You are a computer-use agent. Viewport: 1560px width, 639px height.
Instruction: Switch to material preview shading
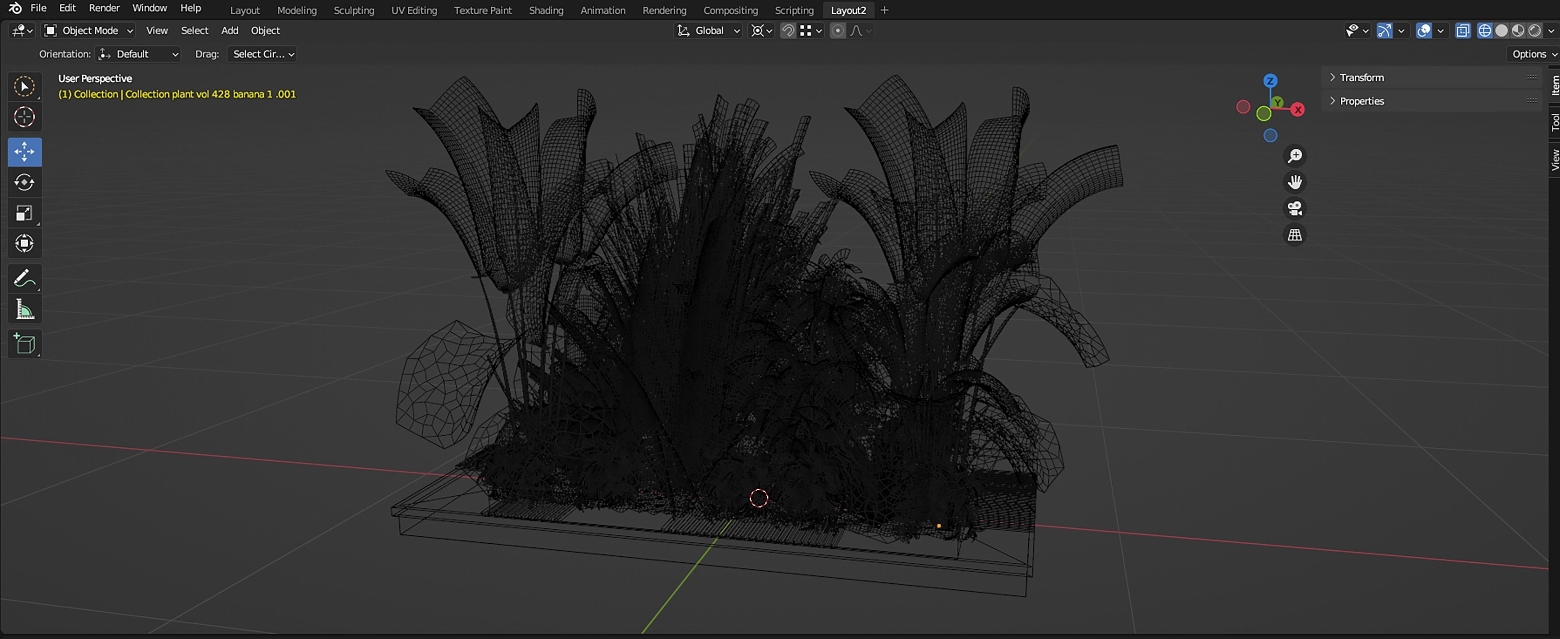[1518, 31]
